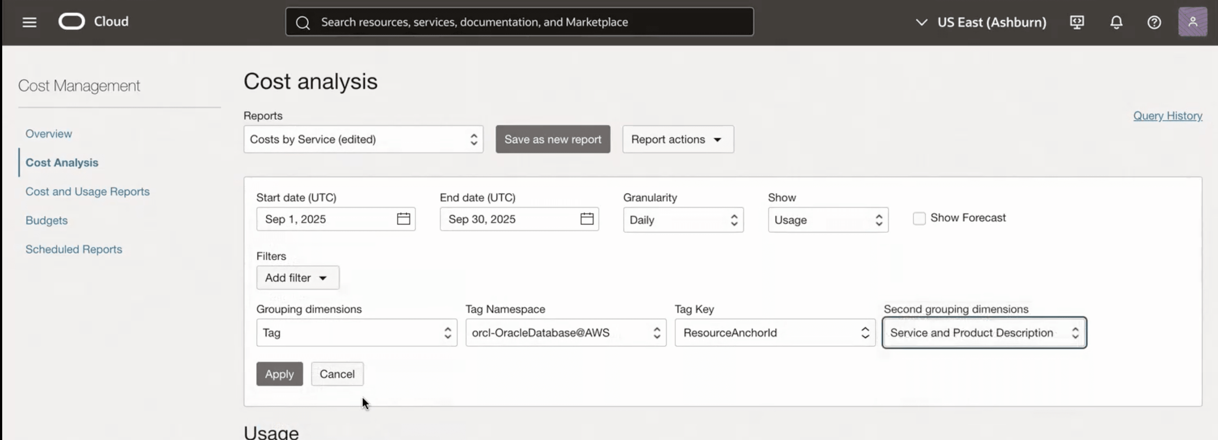This screenshot has height=440, width=1218.
Task: Open the Query History link
Action: (1168, 115)
